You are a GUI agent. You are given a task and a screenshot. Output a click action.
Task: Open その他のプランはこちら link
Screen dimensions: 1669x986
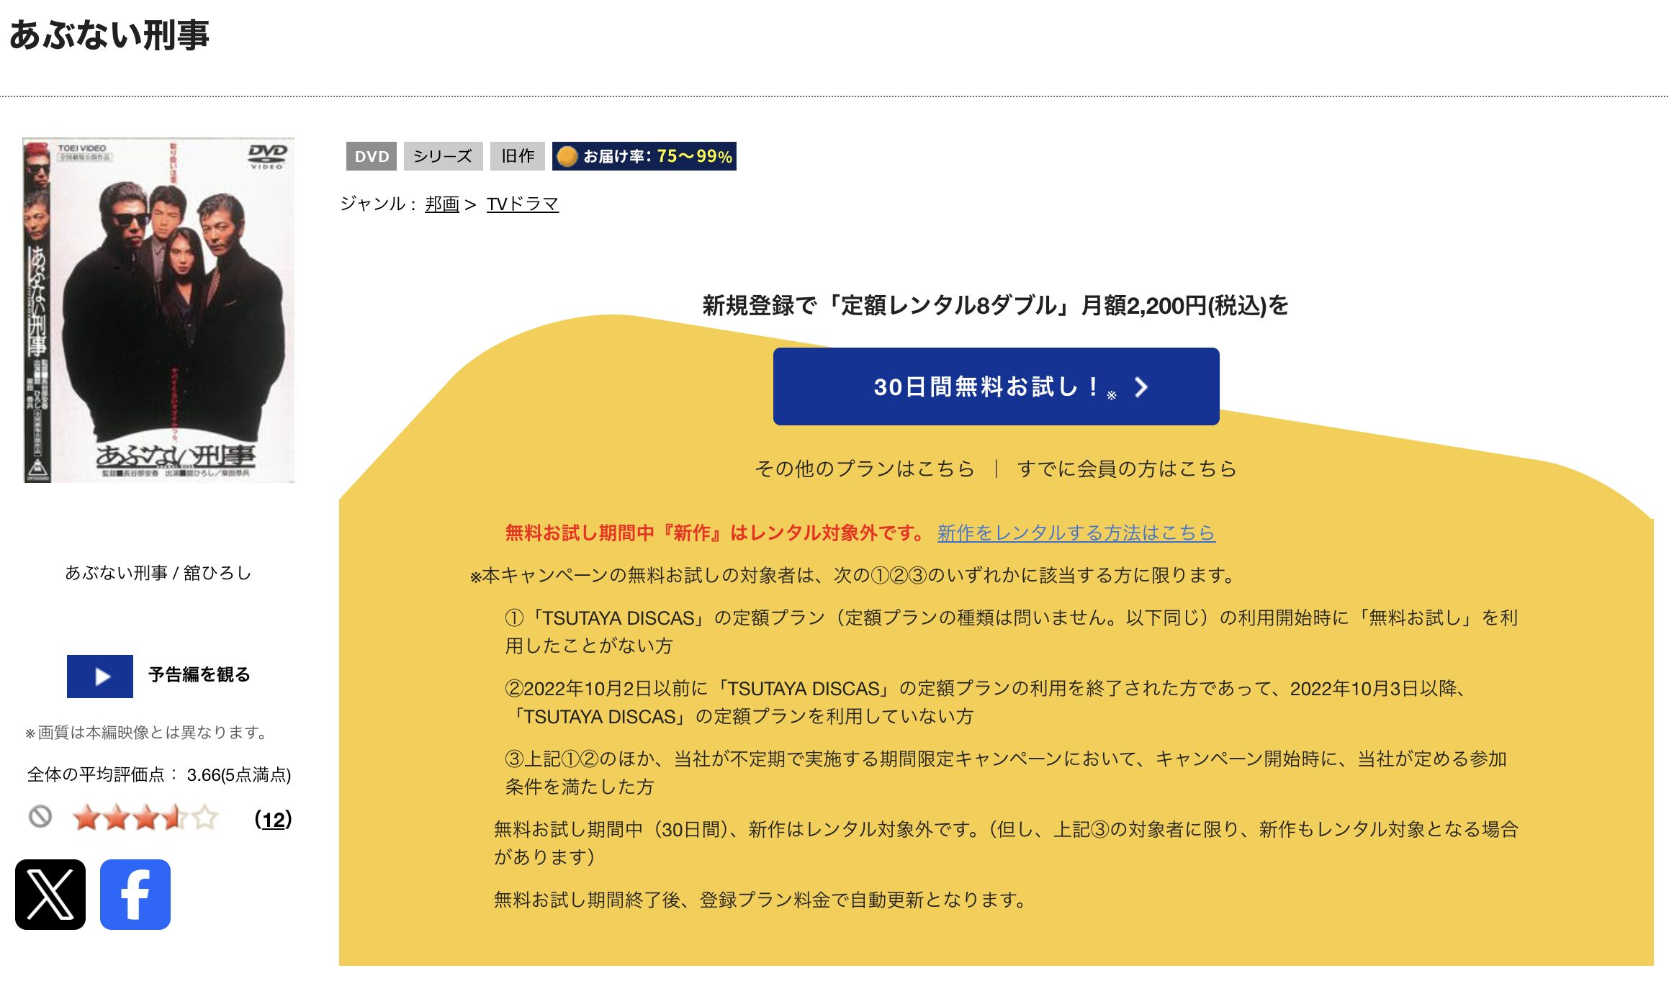864,469
